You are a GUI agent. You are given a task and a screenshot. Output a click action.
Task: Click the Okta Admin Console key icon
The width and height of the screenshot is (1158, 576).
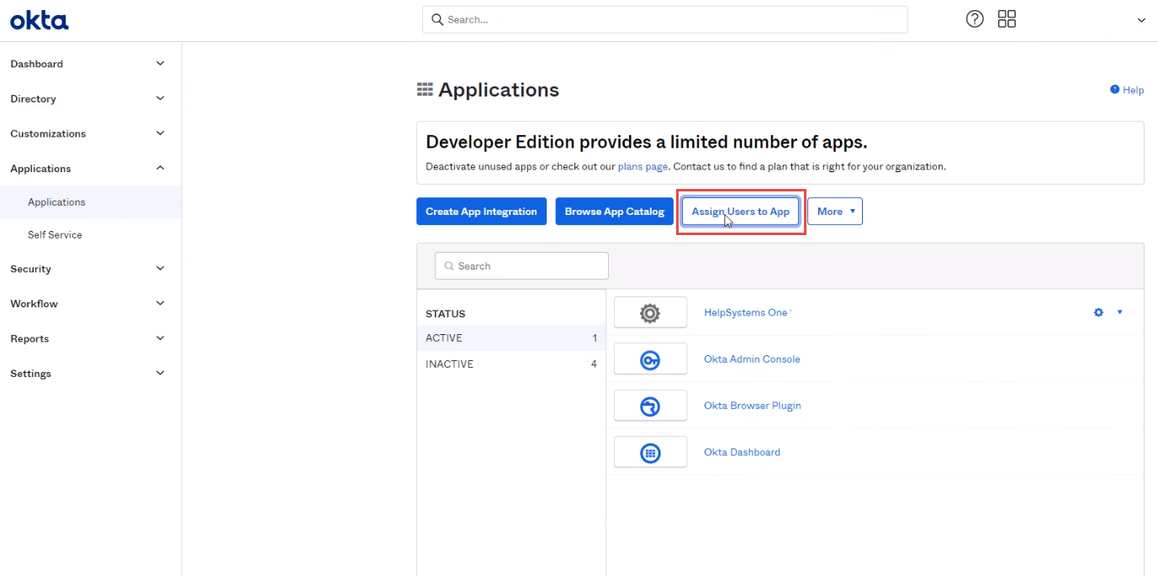click(650, 359)
